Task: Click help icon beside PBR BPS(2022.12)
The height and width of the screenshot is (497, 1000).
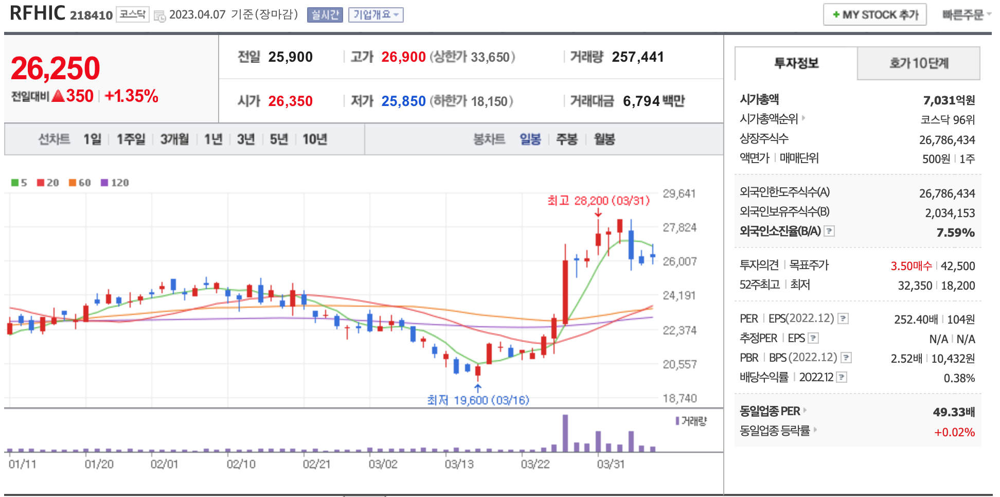Action: (x=846, y=358)
